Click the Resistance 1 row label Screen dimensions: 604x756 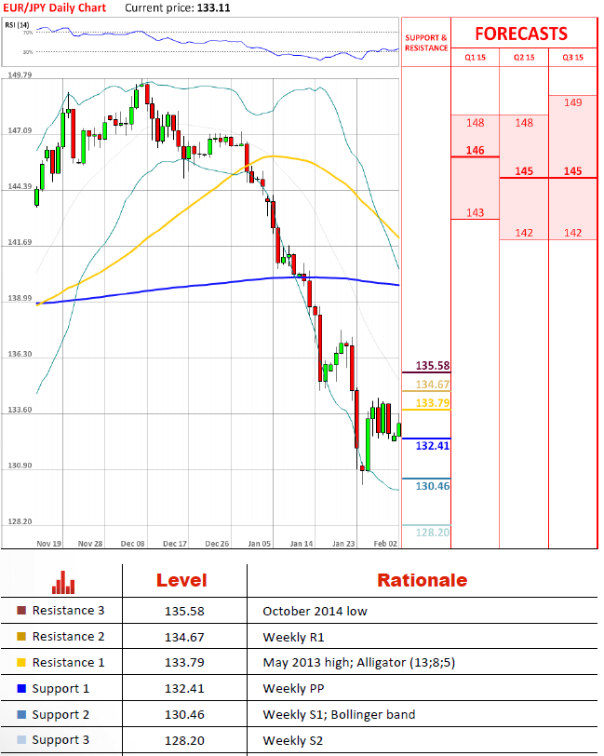click(68, 663)
